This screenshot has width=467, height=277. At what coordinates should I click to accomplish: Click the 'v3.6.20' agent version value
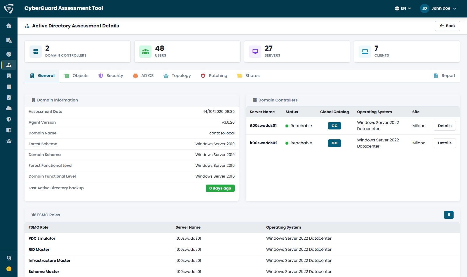tap(228, 122)
